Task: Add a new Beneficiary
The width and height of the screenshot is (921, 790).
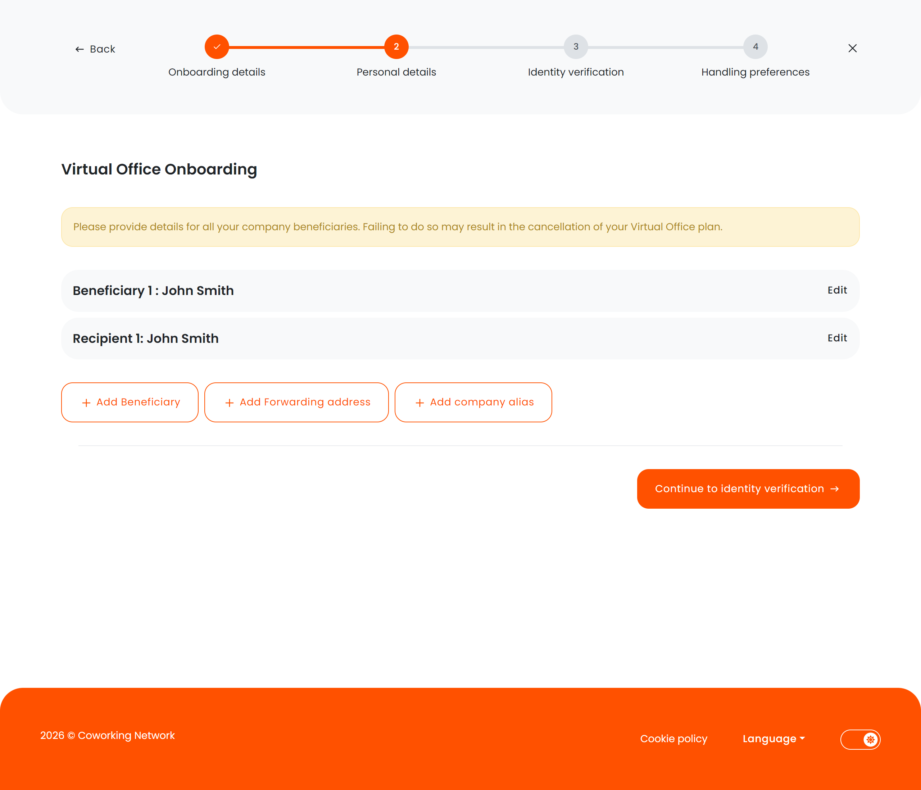Action: [x=130, y=402]
